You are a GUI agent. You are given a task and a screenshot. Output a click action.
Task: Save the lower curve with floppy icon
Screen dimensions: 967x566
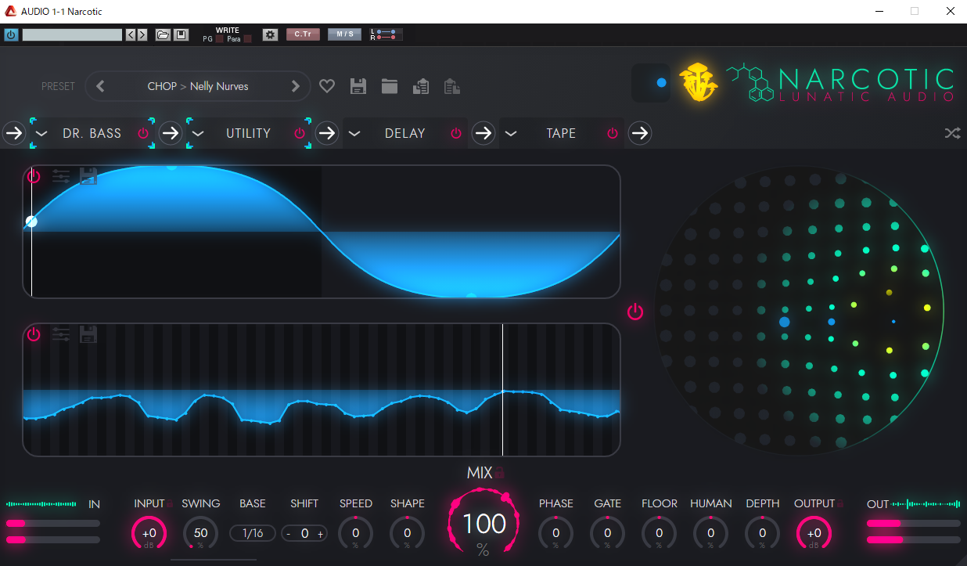click(x=88, y=334)
